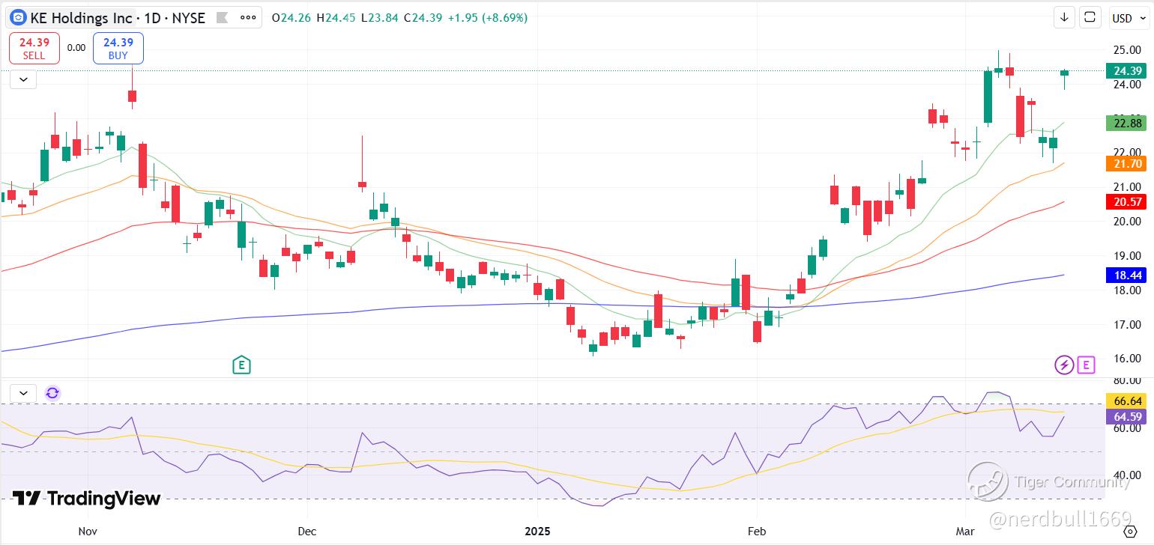
Task: Collapse the indicator legend chevron under SELL
Action: pyautogui.click(x=23, y=79)
